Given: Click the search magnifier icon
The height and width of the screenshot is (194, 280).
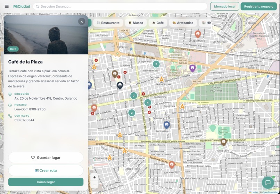Looking at the screenshot, I should [37, 7].
